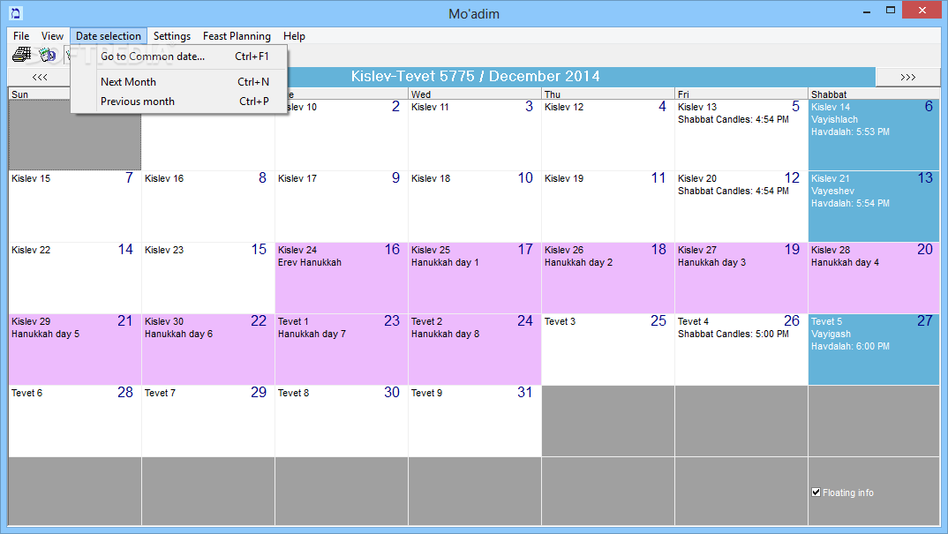Select the Kislev 15 day cell
The height and width of the screenshot is (534, 948).
[x=75, y=207]
